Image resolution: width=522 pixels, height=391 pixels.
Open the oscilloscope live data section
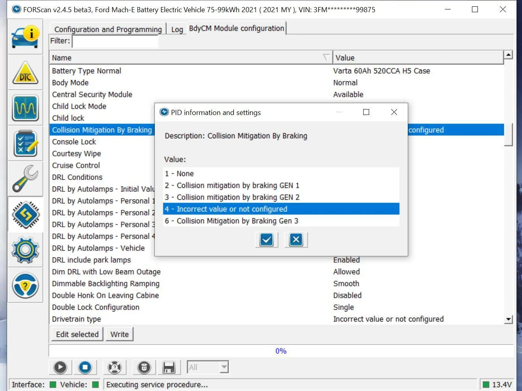click(x=25, y=108)
